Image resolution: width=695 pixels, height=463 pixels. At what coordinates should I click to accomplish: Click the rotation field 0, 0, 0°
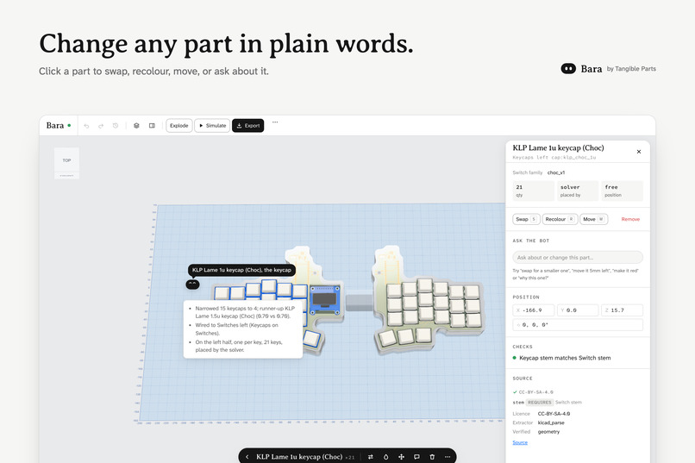[x=578, y=325]
